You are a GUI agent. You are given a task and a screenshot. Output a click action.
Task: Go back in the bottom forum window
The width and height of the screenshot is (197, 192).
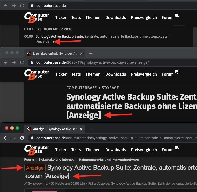point(6,138)
